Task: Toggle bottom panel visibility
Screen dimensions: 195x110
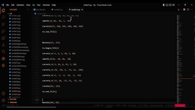Action: (167, 5)
